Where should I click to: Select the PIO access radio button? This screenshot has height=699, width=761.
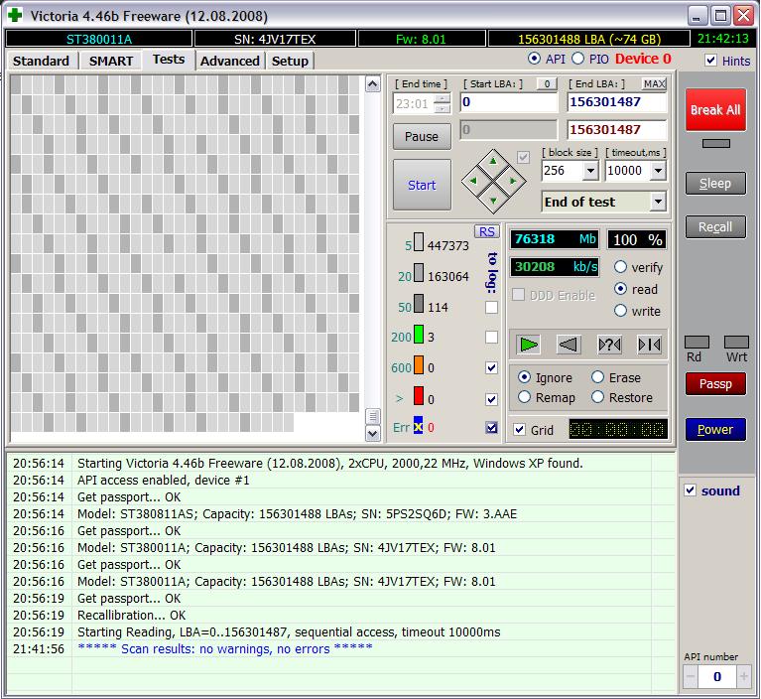pos(577,59)
